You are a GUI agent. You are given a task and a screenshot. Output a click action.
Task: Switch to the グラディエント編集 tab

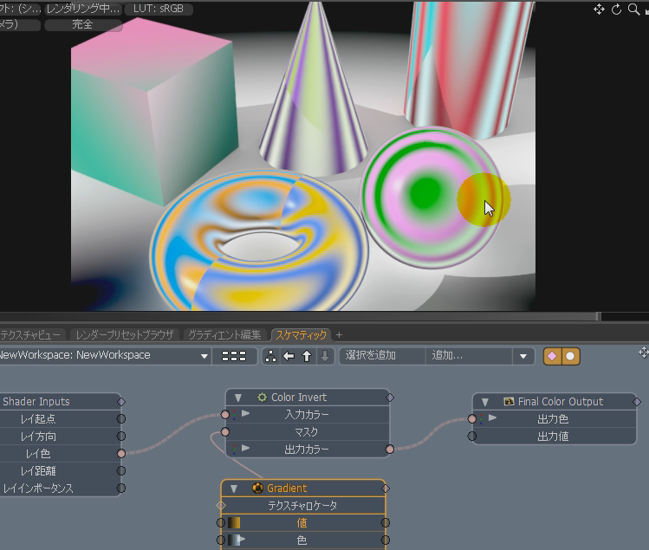pyautogui.click(x=224, y=334)
